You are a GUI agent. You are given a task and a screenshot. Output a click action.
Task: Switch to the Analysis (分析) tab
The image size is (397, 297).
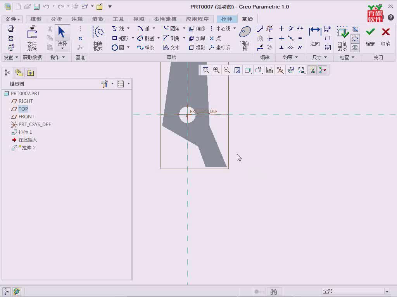[x=56, y=19]
